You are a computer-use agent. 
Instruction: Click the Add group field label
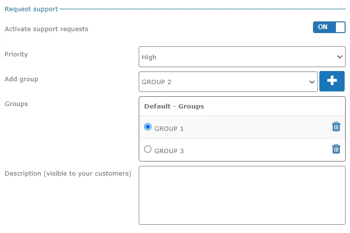tap(21, 79)
